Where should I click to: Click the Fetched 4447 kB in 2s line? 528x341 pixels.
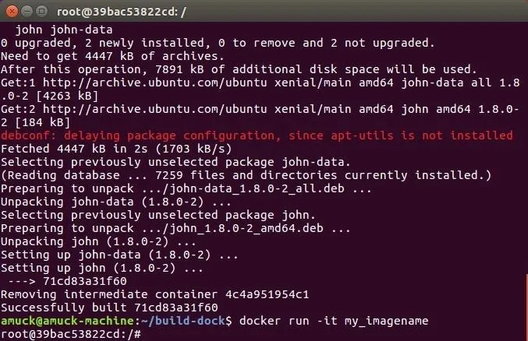point(116,149)
